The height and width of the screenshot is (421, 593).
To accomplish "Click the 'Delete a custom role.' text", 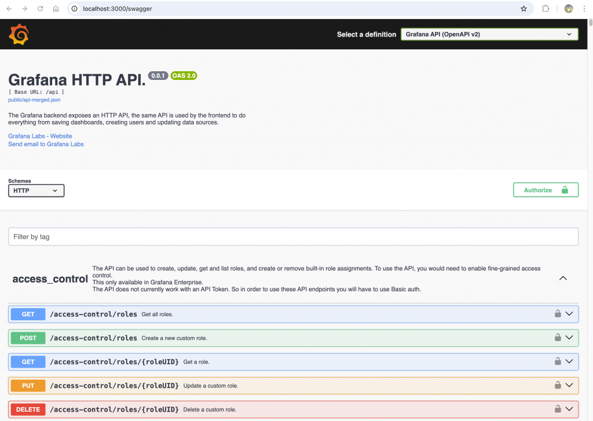I will click(210, 409).
